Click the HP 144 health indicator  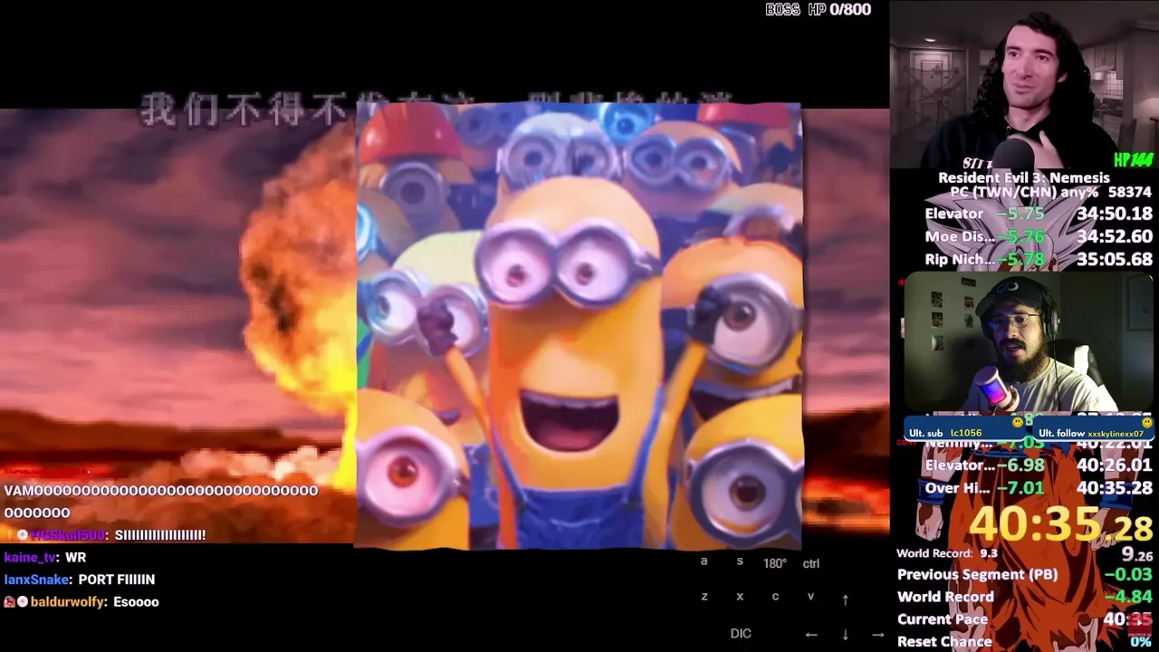[1133, 160]
